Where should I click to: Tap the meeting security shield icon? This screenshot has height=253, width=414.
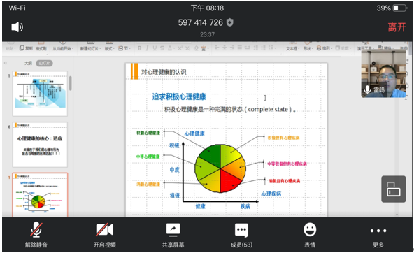(229, 22)
